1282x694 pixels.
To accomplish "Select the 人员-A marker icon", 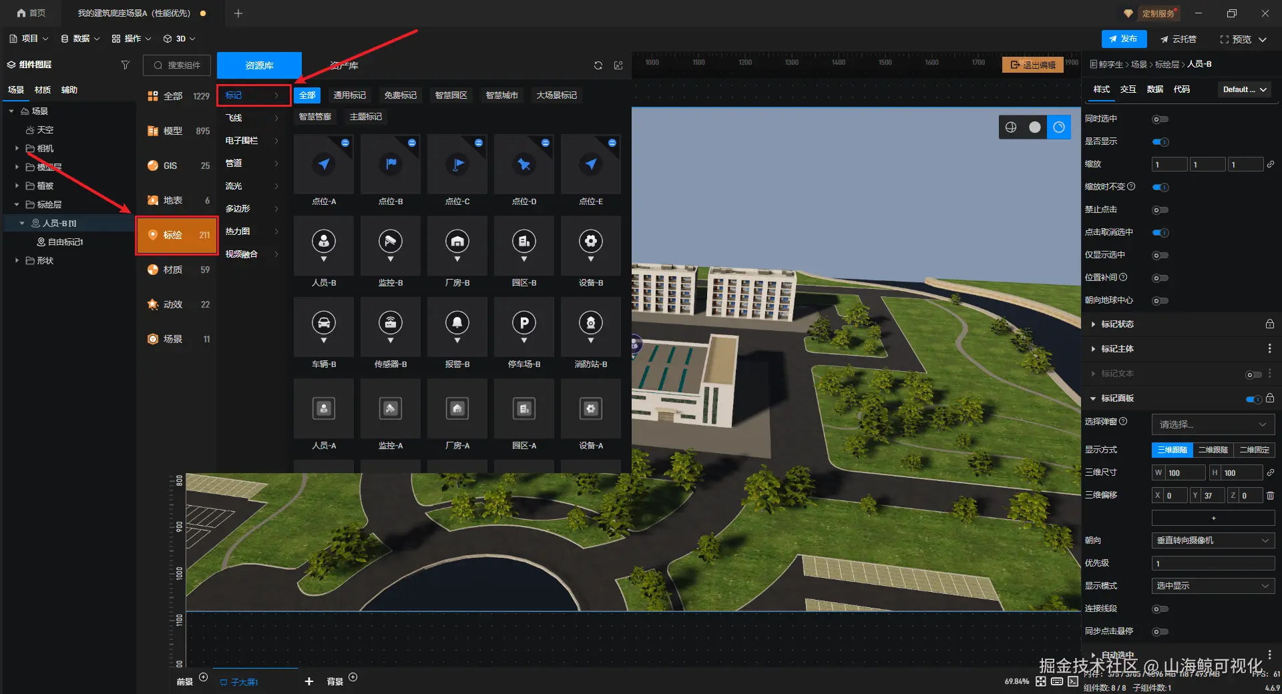I will click(x=324, y=408).
